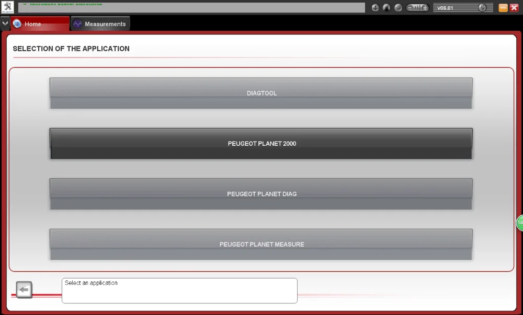The width and height of the screenshot is (523, 315).
Task: Switch to the Measurements tab
Action: click(100, 24)
